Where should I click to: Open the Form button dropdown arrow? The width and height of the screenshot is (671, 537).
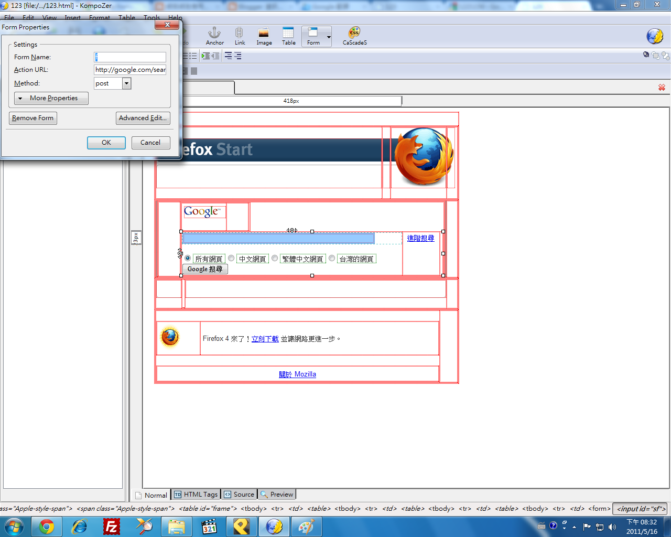pos(329,37)
